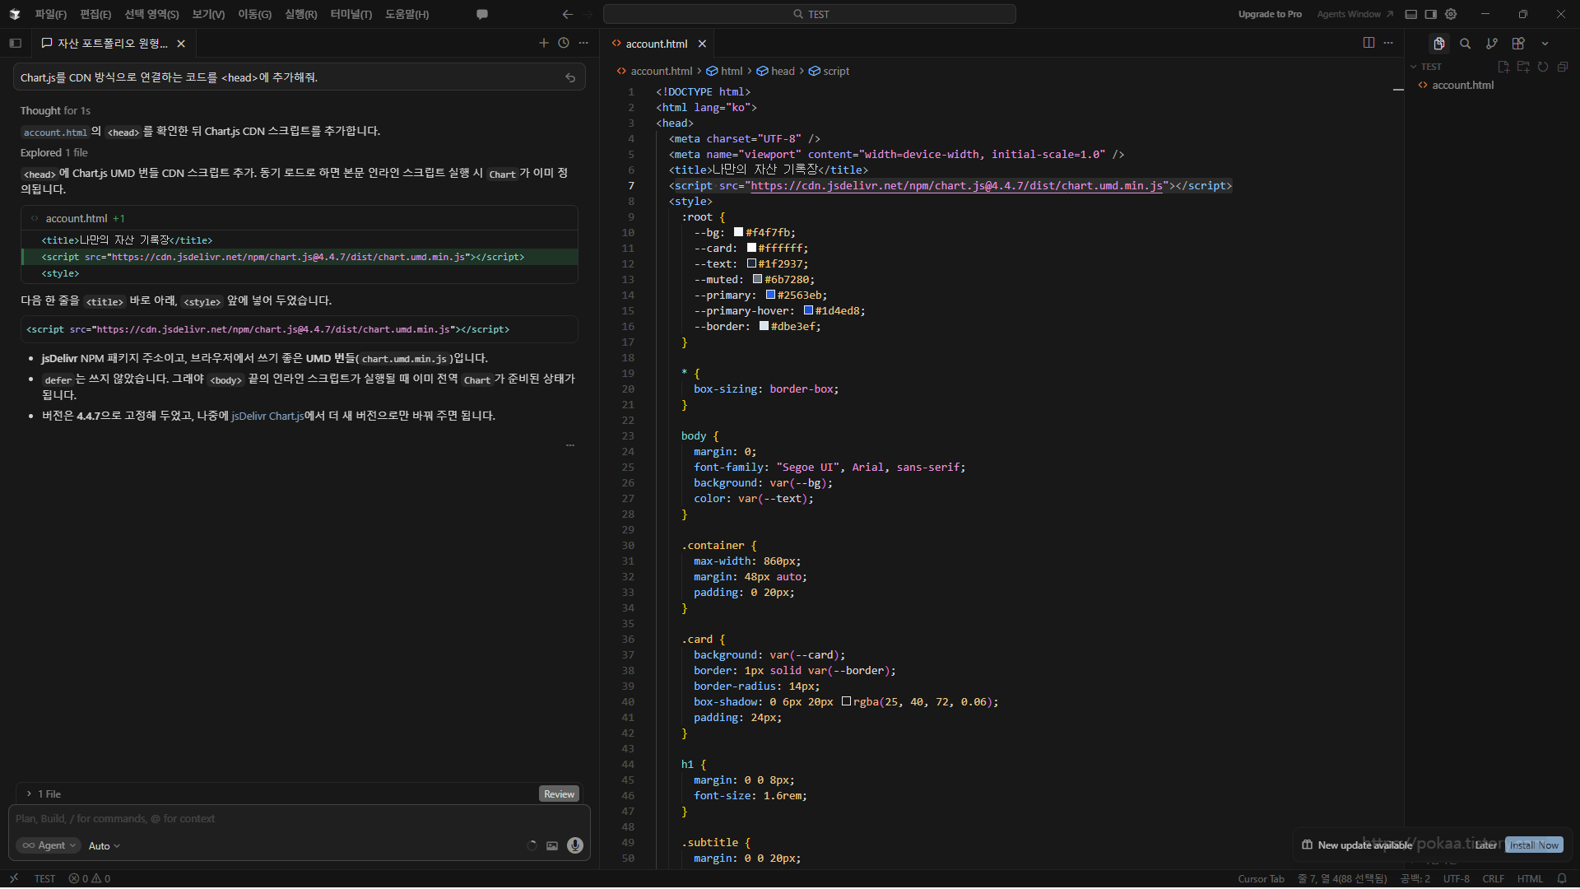
Task: Click the remote window icon in status bar
Action: point(14,878)
